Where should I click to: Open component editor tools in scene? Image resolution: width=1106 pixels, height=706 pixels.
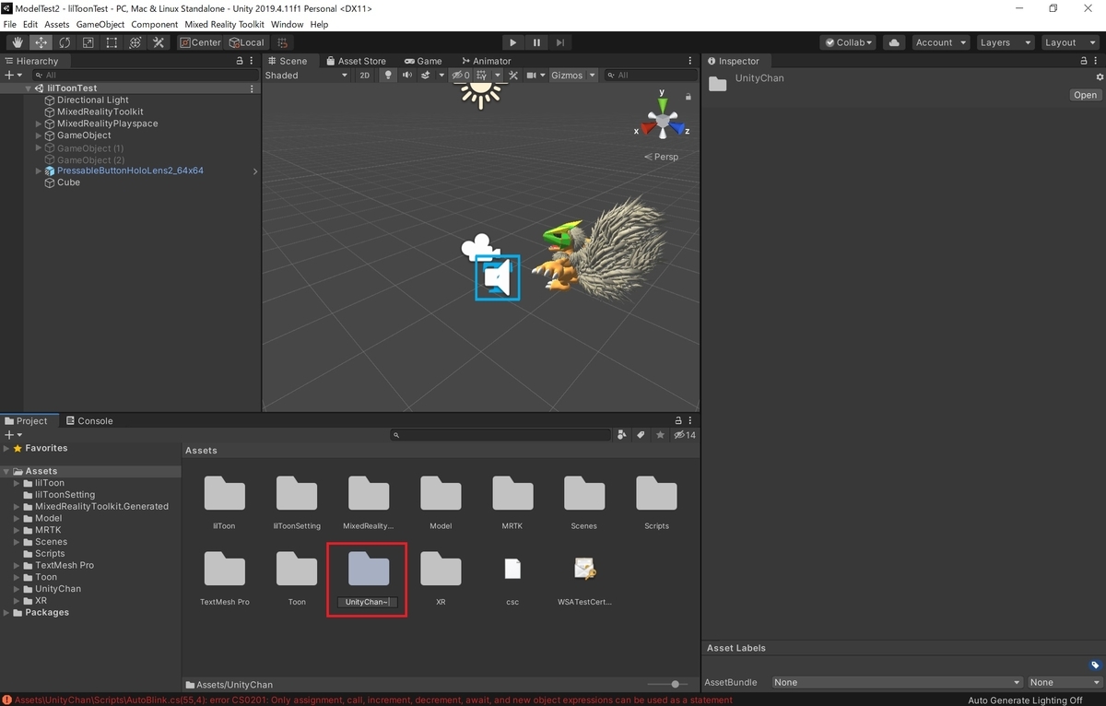513,76
